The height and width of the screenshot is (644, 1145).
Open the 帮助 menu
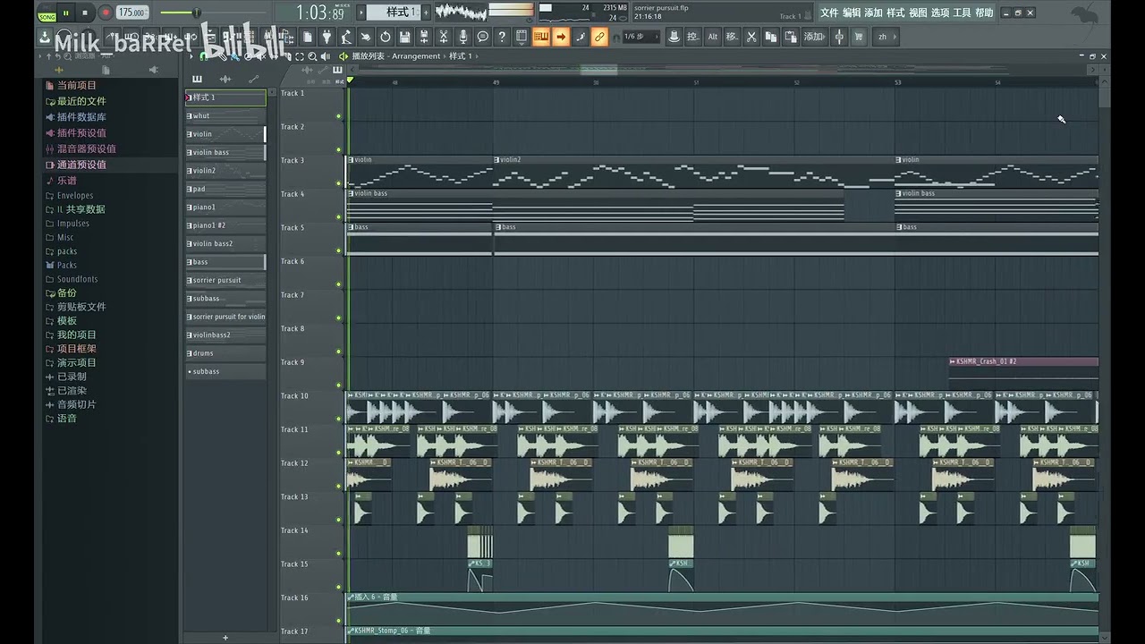(984, 13)
